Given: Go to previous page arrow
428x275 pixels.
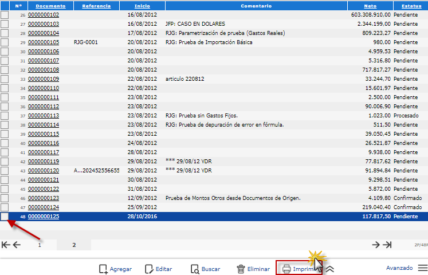Looking at the screenshot, I should click(x=17, y=245).
